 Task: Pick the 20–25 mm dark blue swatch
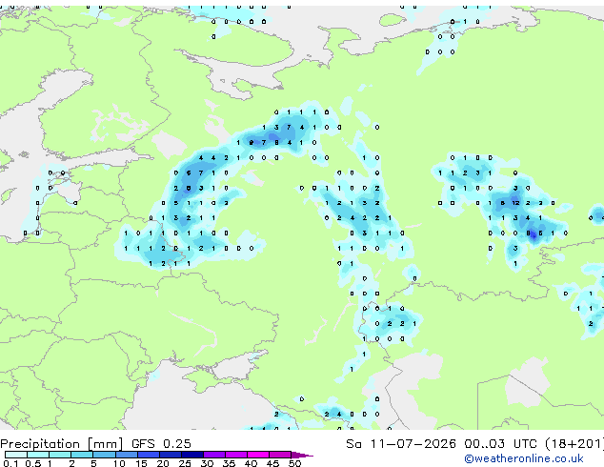tap(170, 455)
